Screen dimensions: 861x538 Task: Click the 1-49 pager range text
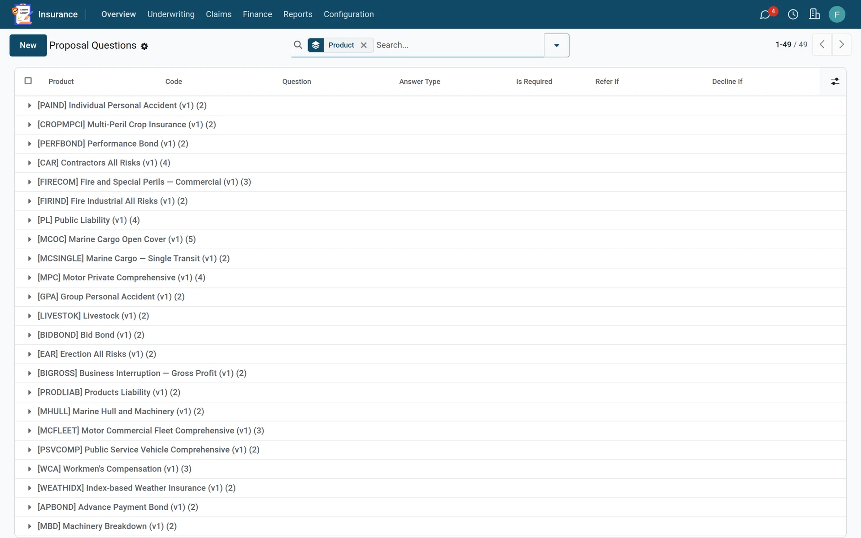tap(783, 44)
